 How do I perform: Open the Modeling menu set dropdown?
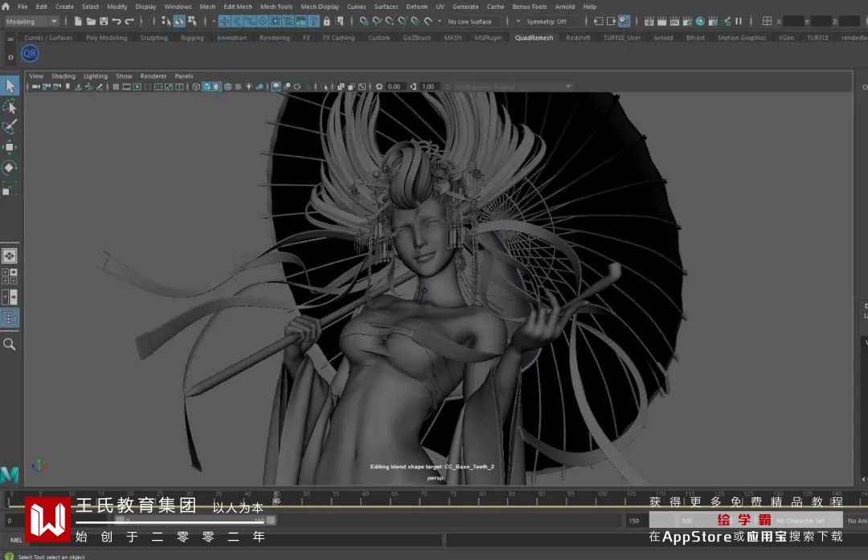tap(32, 22)
